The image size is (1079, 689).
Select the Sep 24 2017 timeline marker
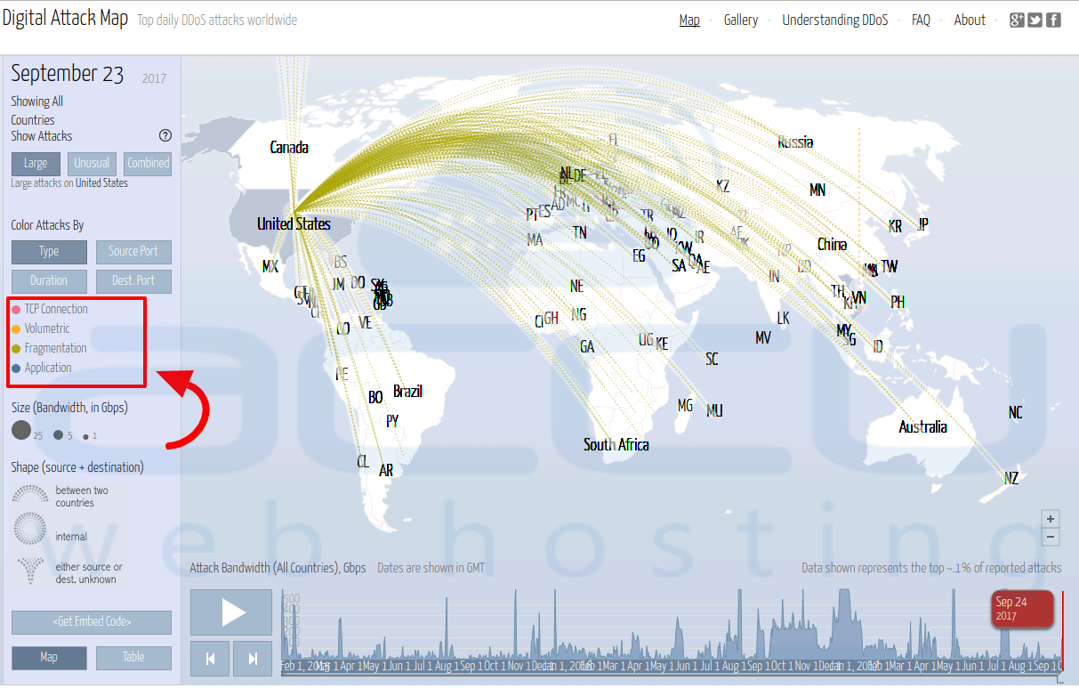click(x=1022, y=610)
